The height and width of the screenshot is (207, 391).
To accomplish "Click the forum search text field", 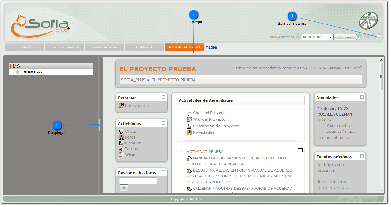I will click(138, 181).
